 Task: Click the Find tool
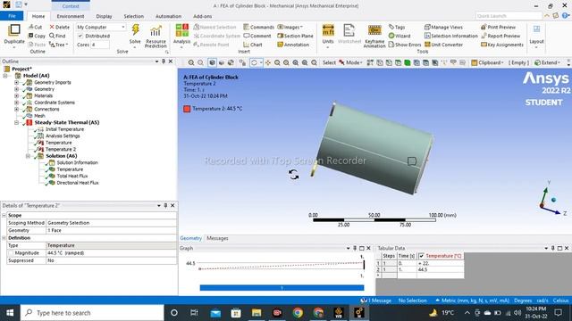pyautogui.click(x=57, y=36)
